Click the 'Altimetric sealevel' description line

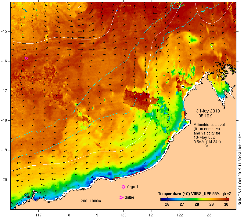point(209,125)
